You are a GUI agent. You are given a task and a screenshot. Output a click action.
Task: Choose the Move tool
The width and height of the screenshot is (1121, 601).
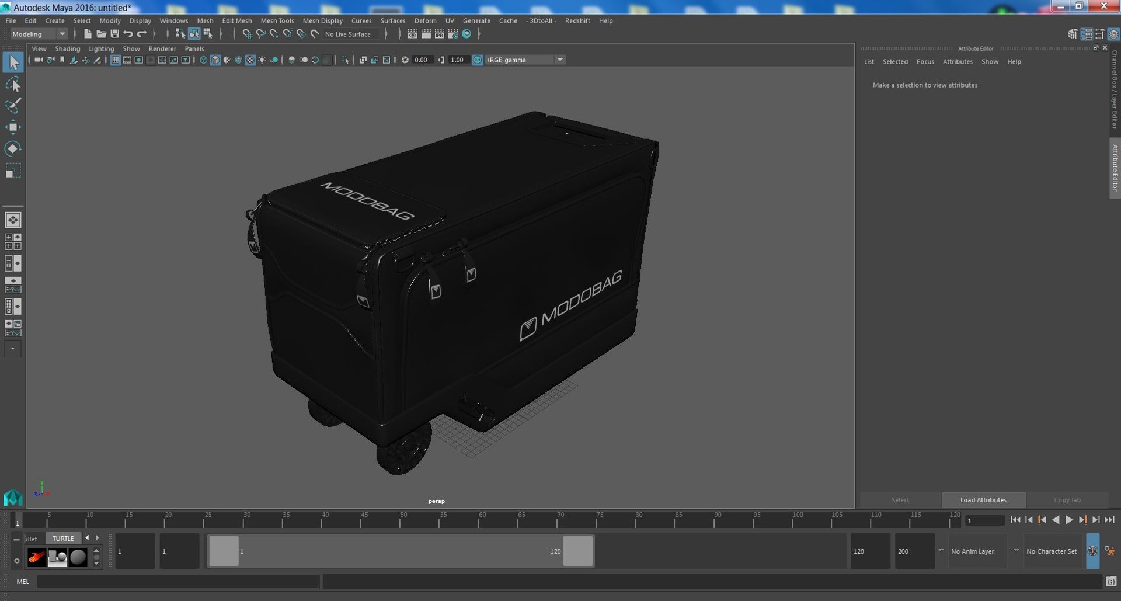pyautogui.click(x=13, y=127)
